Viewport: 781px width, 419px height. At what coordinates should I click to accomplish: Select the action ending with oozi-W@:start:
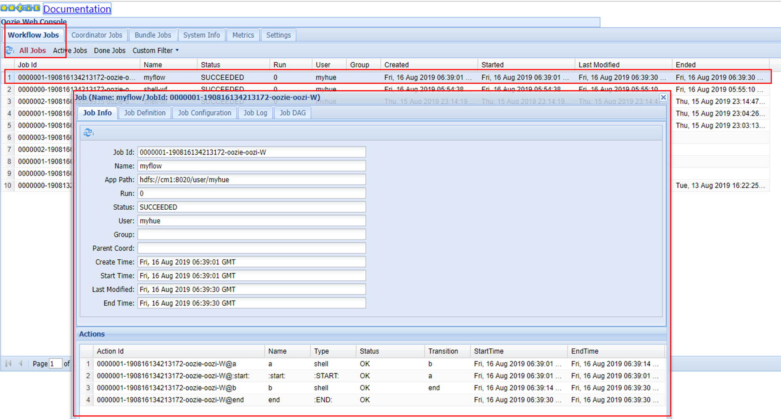(372, 376)
